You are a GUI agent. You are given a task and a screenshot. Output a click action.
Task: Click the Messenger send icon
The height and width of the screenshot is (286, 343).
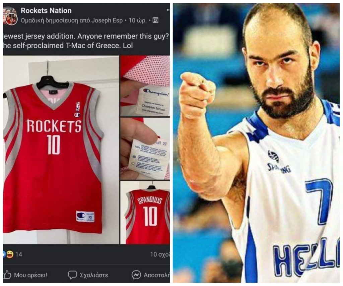click(136, 275)
